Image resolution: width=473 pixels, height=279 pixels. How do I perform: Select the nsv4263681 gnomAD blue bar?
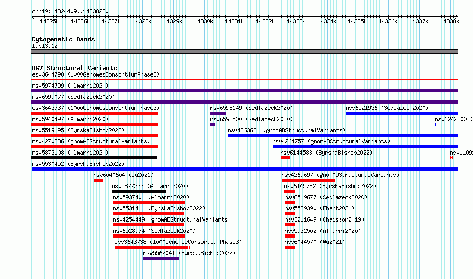click(343, 136)
